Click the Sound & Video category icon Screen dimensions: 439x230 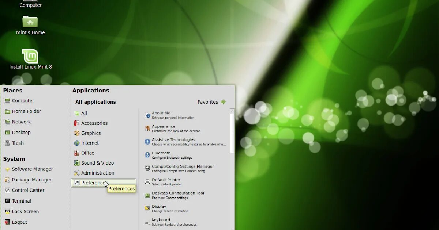76,163
